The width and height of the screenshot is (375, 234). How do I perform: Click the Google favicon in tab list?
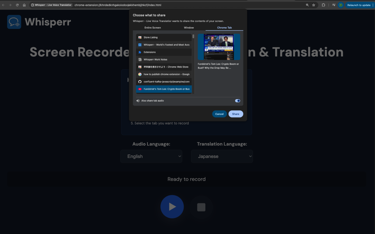pyautogui.click(x=140, y=74)
